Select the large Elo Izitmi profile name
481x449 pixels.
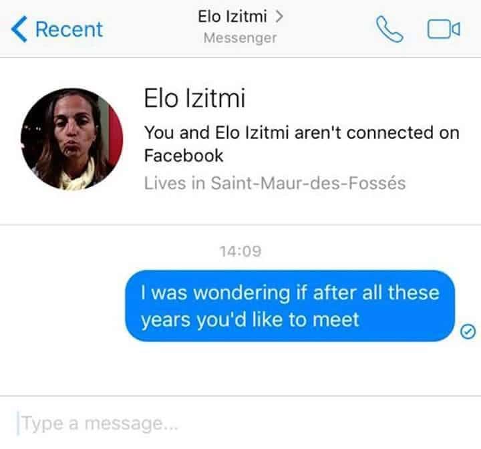[195, 98]
